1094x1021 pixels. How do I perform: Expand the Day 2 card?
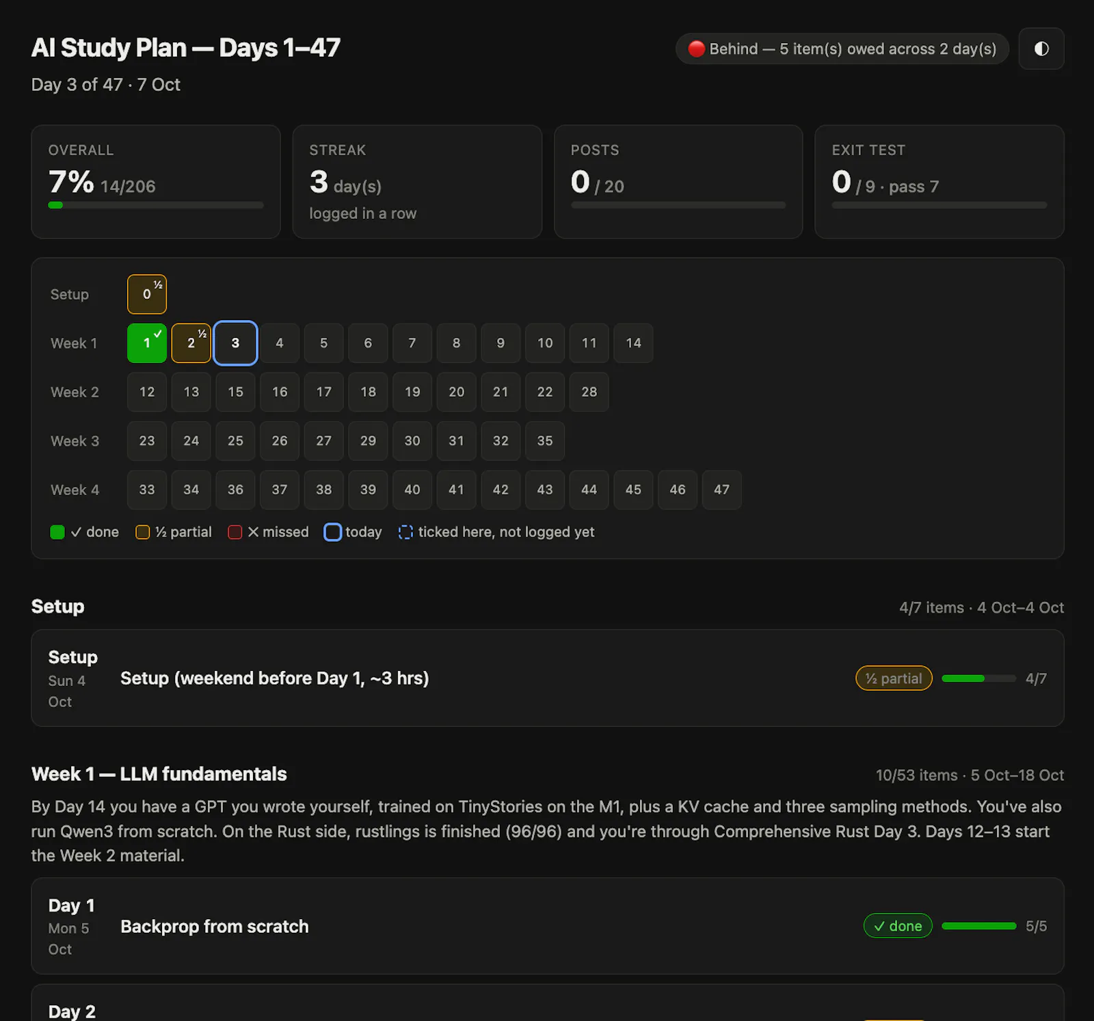pyautogui.click(x=548, y=1003)
